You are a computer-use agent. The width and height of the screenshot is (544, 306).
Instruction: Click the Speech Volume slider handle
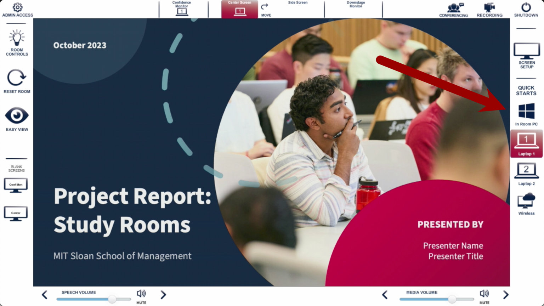(112, 299)
